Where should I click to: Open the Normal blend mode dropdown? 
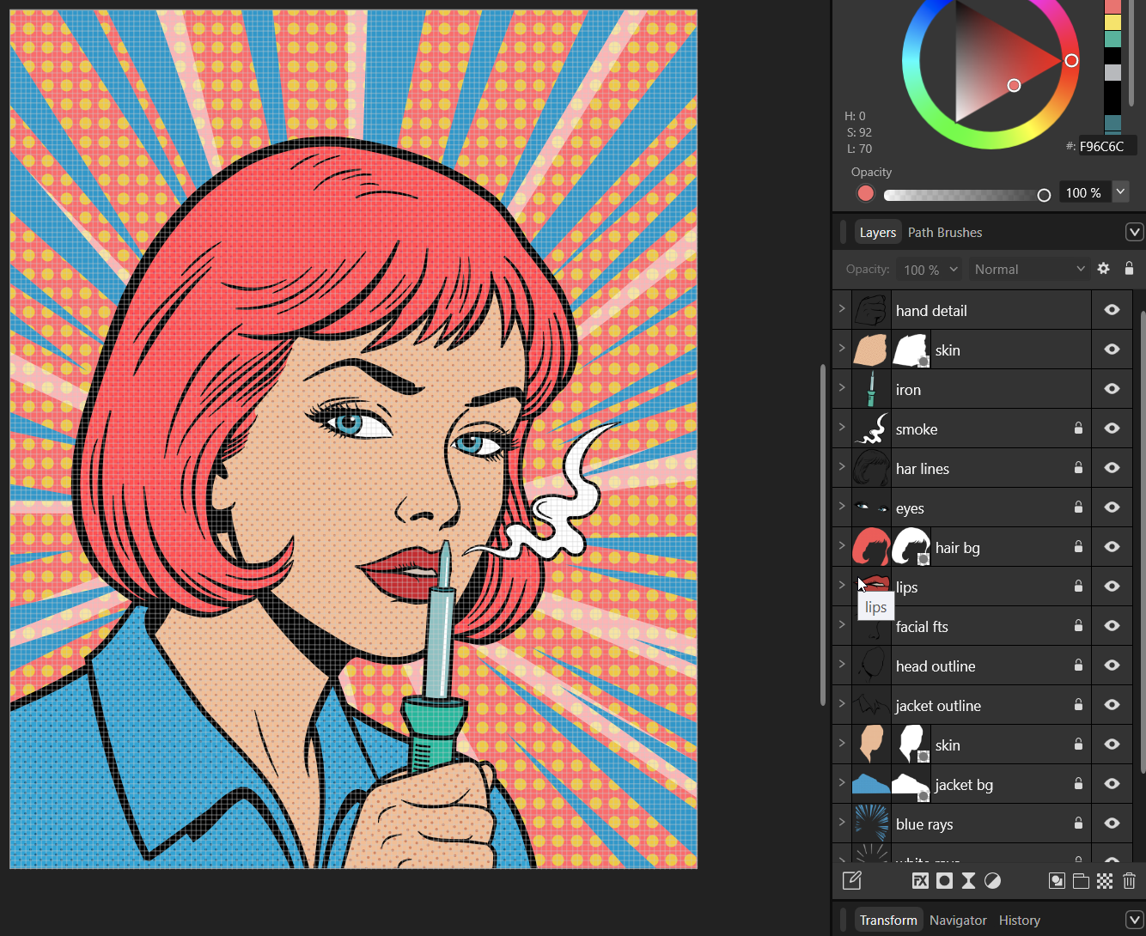(x=1028, y=270)
